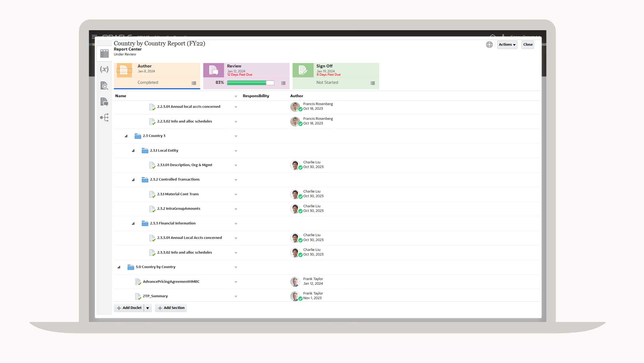The height and width of the screenshot is (363, 644).
Task: Open the Sign Off phase details list icon
Action: [x=373, y=83]
